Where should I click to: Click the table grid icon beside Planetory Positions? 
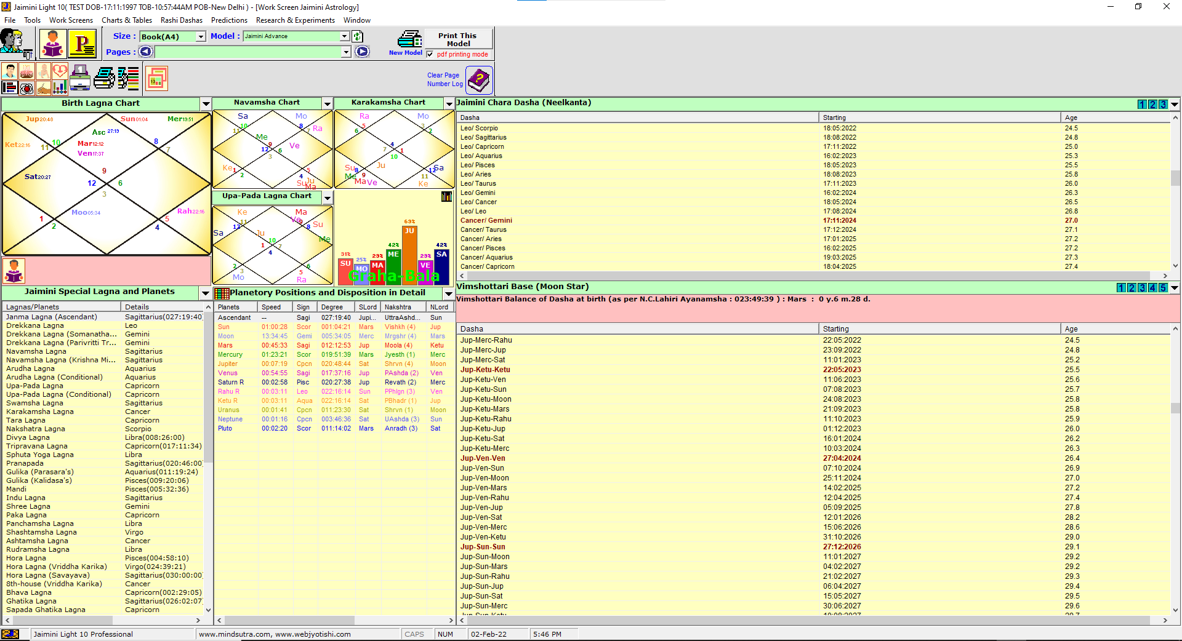222,293
